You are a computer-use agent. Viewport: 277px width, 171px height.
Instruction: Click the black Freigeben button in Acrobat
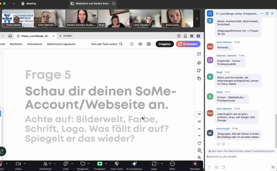coord(165,44)
